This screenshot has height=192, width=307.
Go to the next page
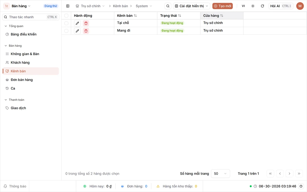289,174
